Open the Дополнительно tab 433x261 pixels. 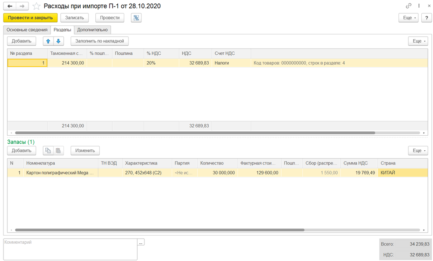coord(93,30)
